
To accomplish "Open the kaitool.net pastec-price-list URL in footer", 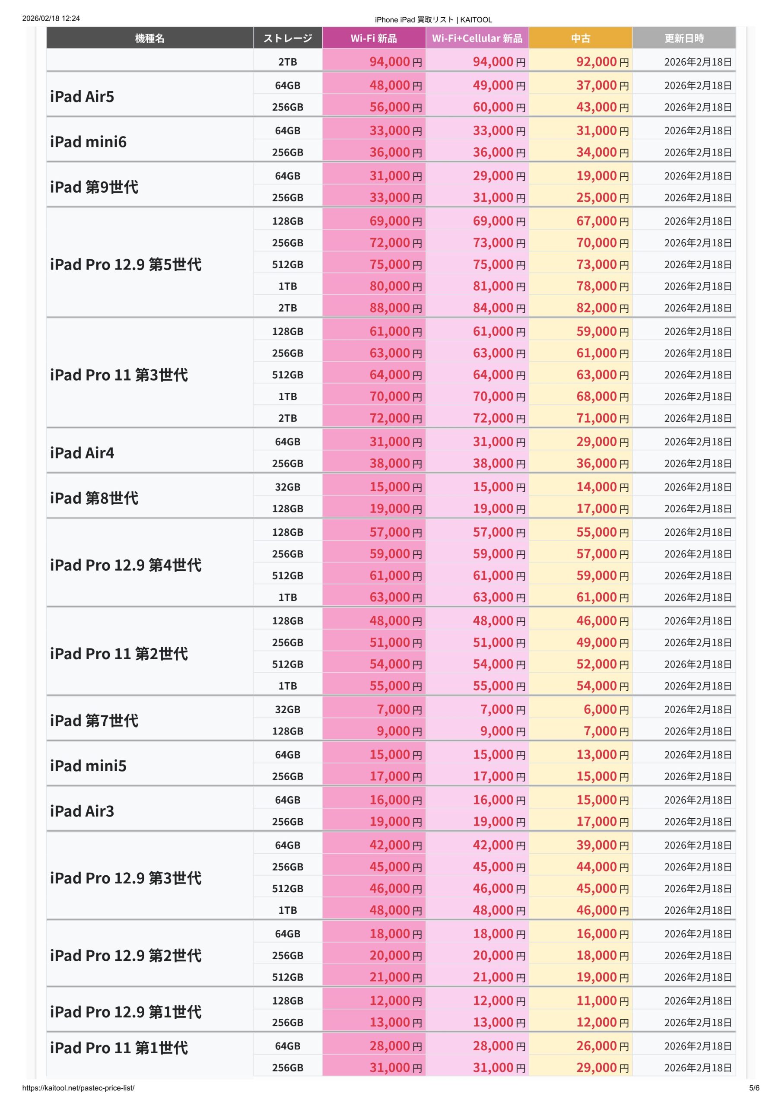I will pyautogui.click(x=79, y=1088).
